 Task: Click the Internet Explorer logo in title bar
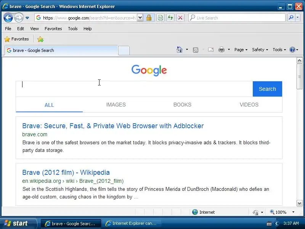click(5, 6)
